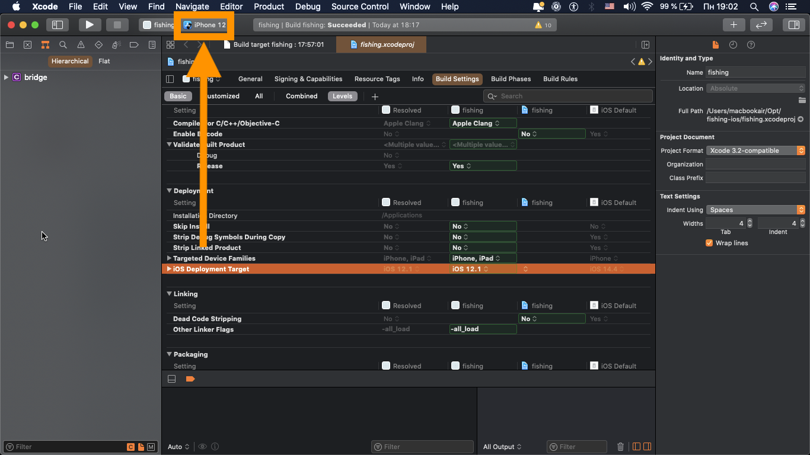
Task: Open the iPhone 12 destination selector
Action: tap(204, 25)
